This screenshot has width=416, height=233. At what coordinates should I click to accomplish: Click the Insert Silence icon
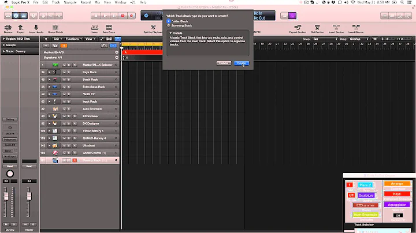356,28
